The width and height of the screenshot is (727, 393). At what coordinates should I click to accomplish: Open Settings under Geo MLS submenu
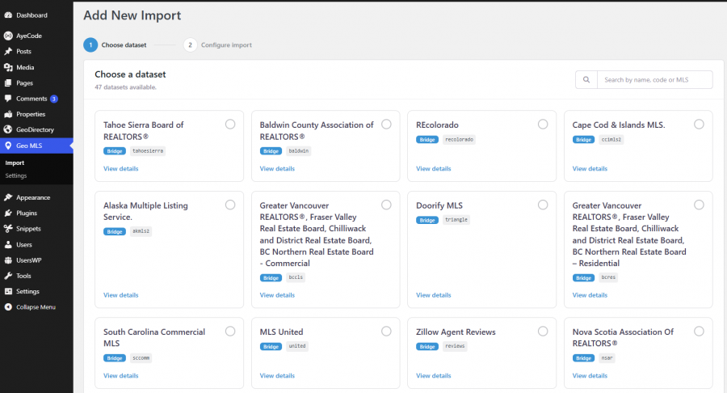click(16, 175)
